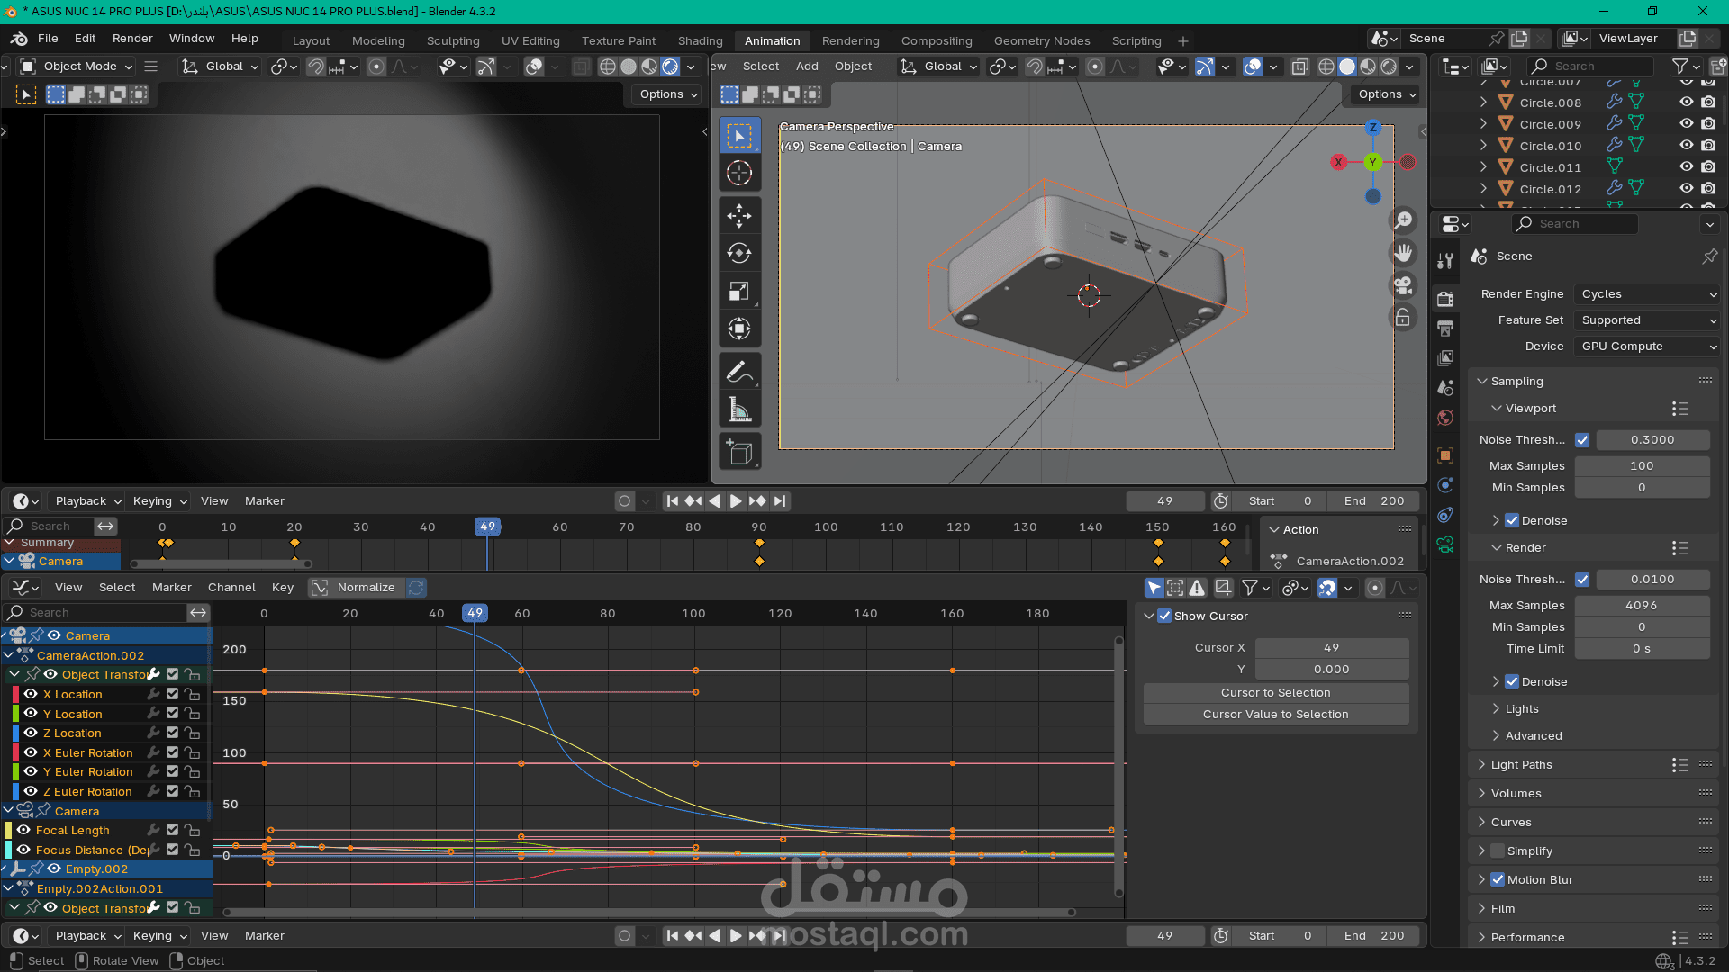Switch to the Compositing workspace tab
The height and width of the screenshot is (972, 1729).
(x=936, y=40)
